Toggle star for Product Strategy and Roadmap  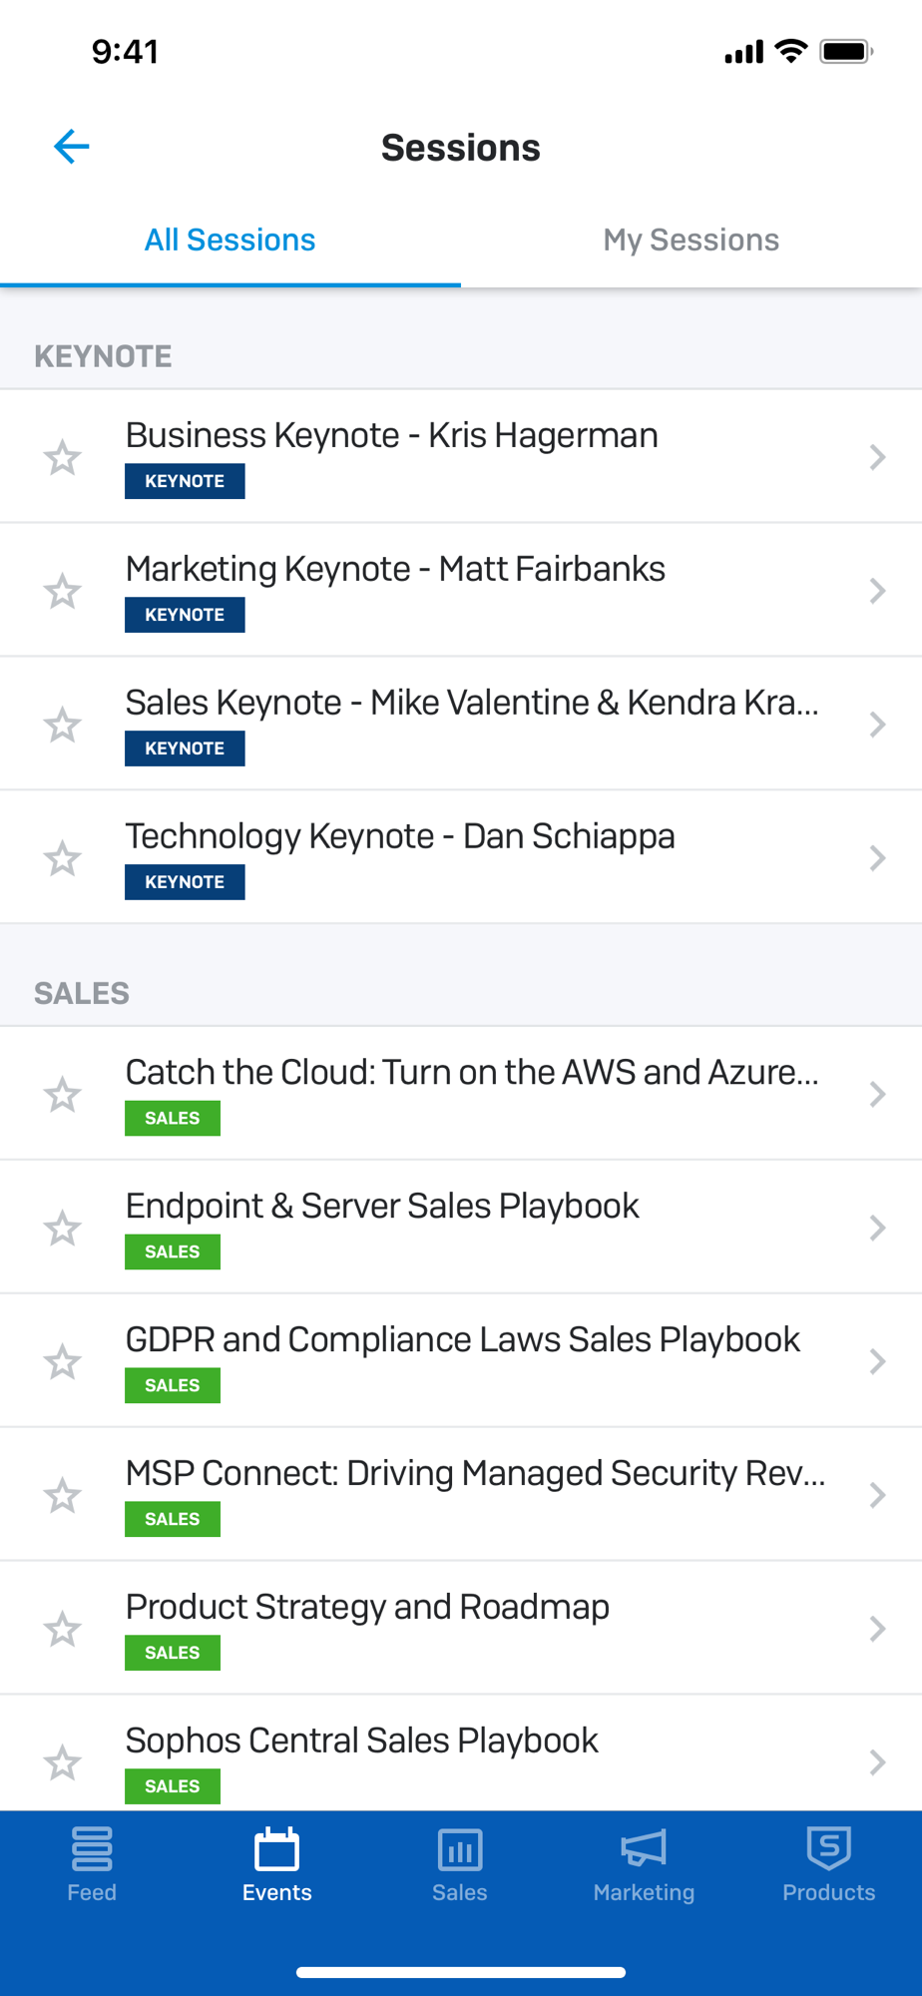click(x=62, y=1629)
